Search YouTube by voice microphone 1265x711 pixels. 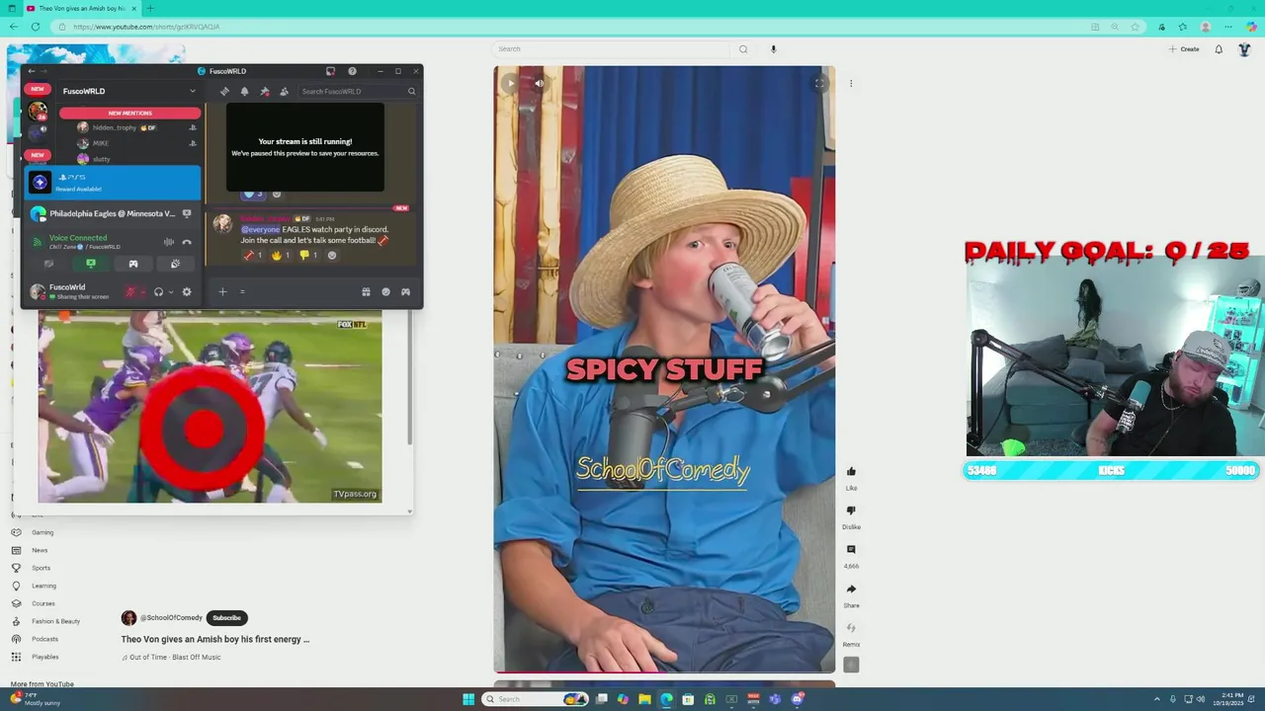tap(773, 48)
